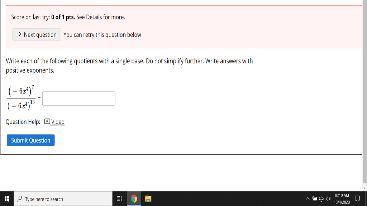Click the chevron on Next question button
Image resolution: width=367 pixels, height=206 pixels.
tap(20, 34)
